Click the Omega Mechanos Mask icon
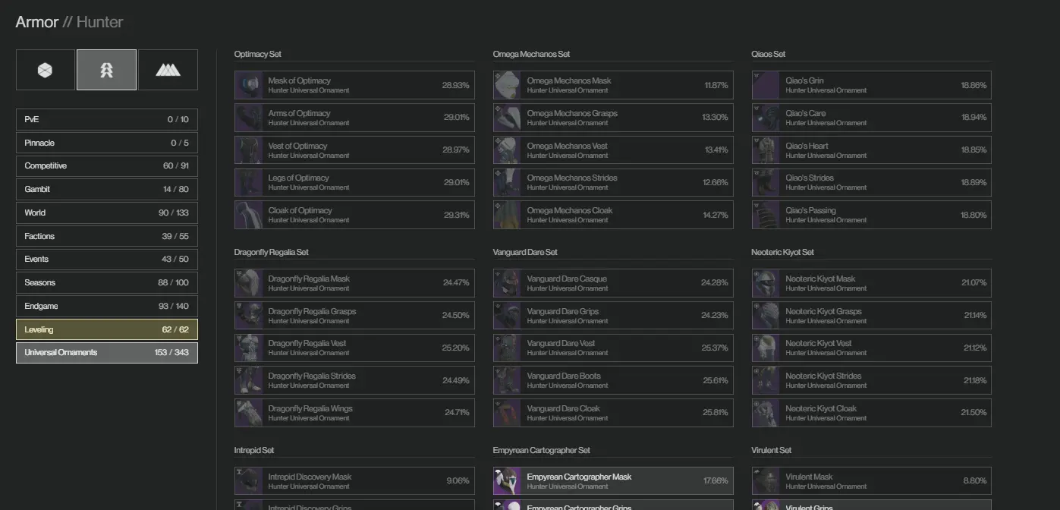This screenshot has width=1060, height=510. coord(508,85)
